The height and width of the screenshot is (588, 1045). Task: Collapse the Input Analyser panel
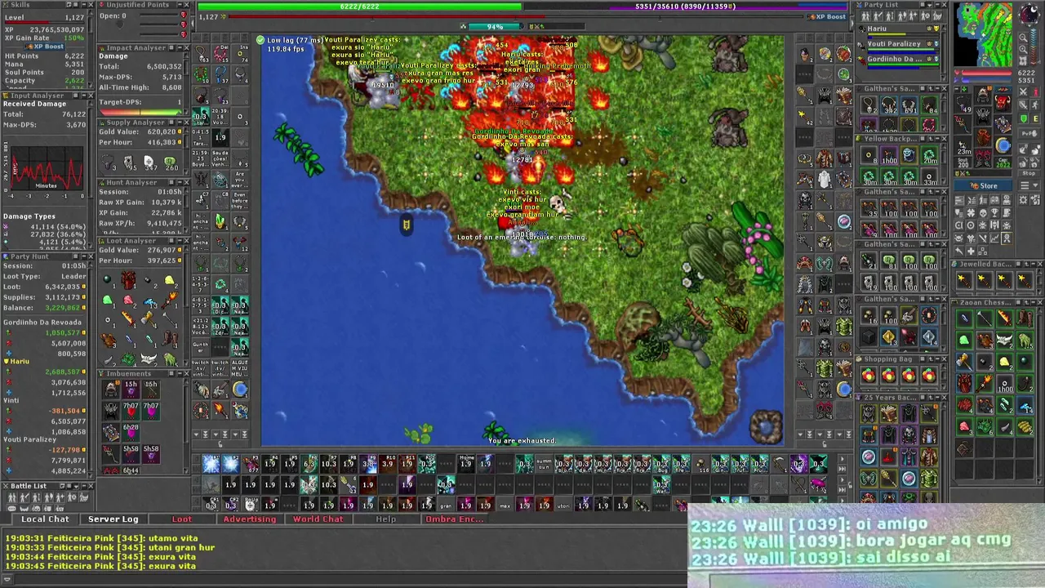coord(84,96)
